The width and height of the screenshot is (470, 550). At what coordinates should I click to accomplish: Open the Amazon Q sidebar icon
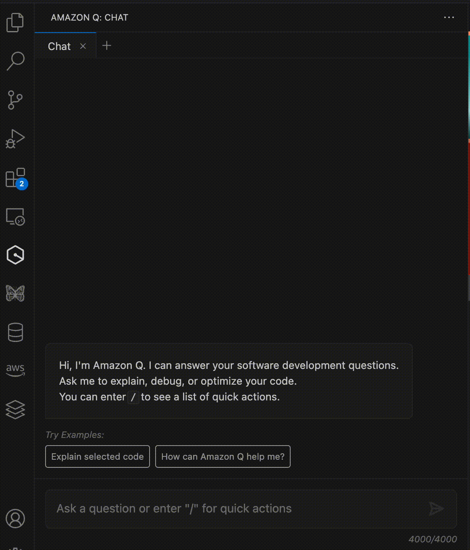click(x=15, y=255)
